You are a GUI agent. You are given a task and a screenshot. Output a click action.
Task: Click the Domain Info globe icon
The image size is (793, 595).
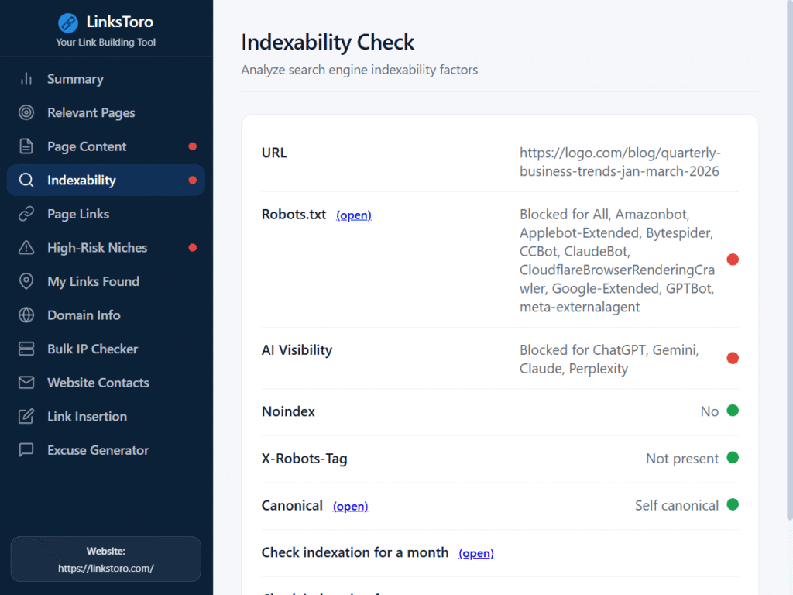coord(26,315)
